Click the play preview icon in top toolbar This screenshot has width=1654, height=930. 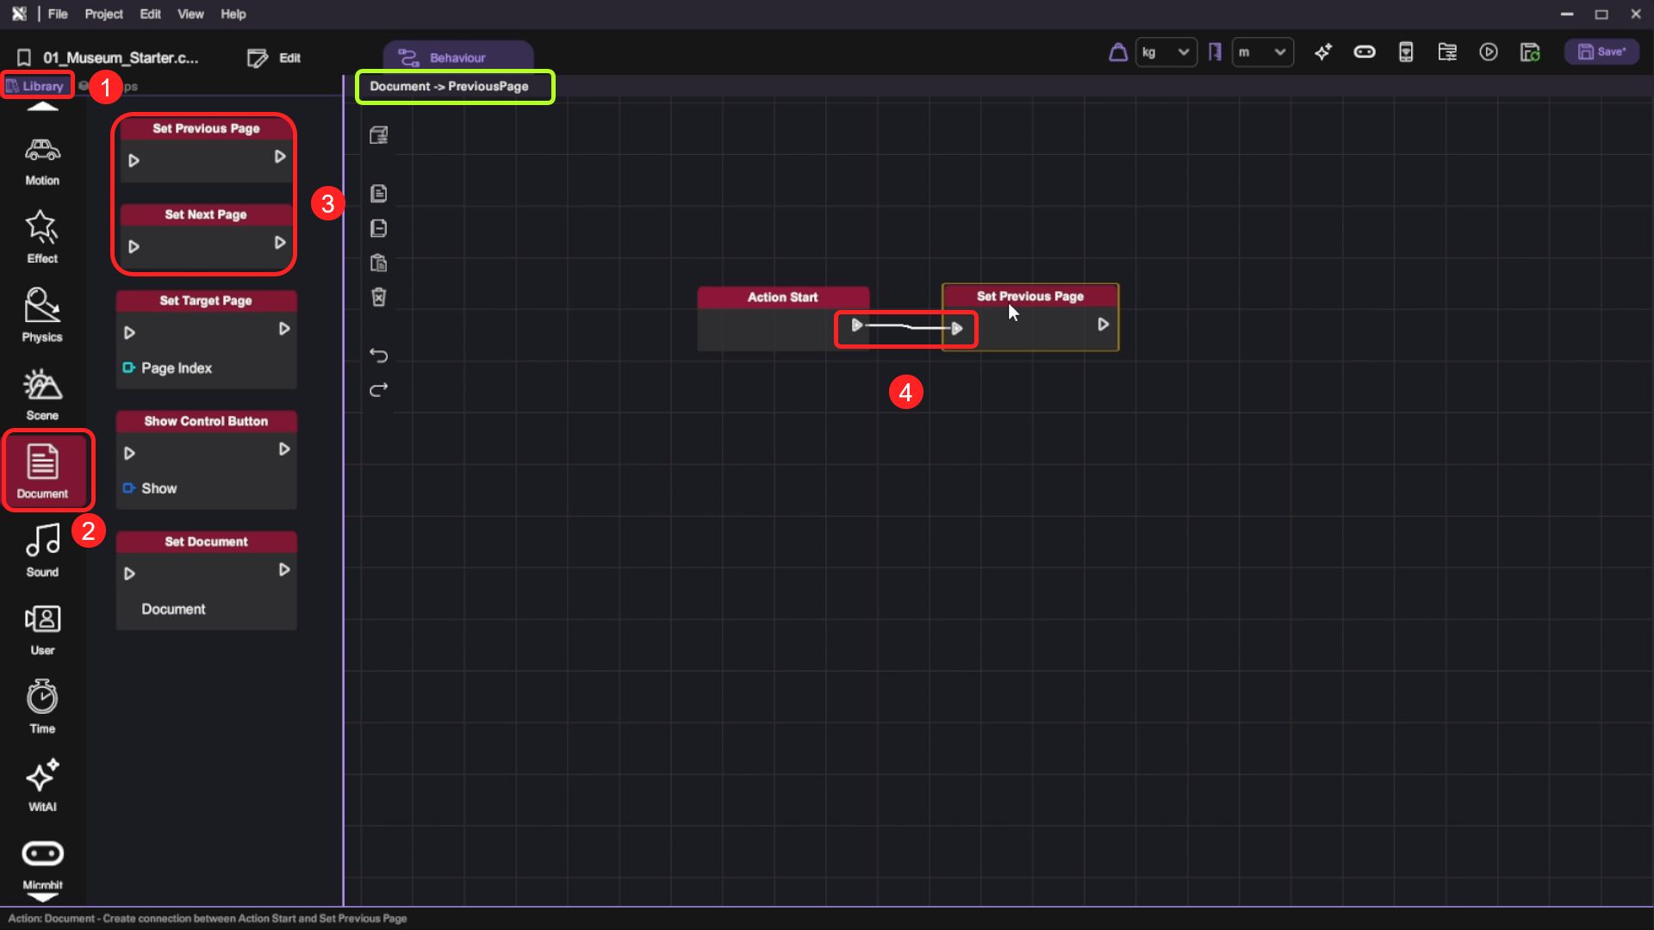point(1488,53)
